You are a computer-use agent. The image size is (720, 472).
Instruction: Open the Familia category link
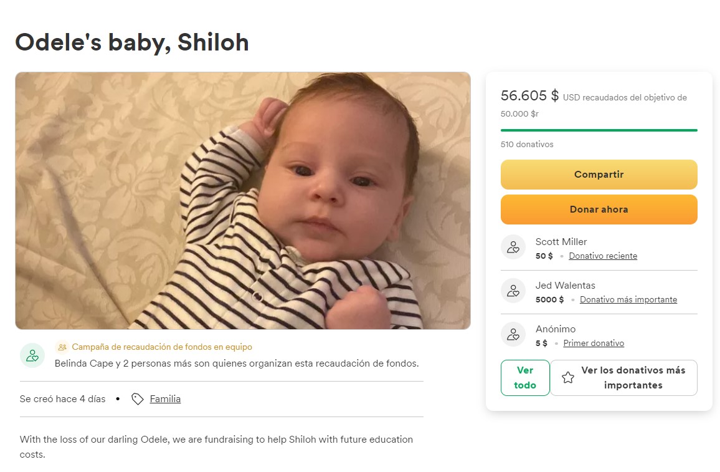click(165, 399)
